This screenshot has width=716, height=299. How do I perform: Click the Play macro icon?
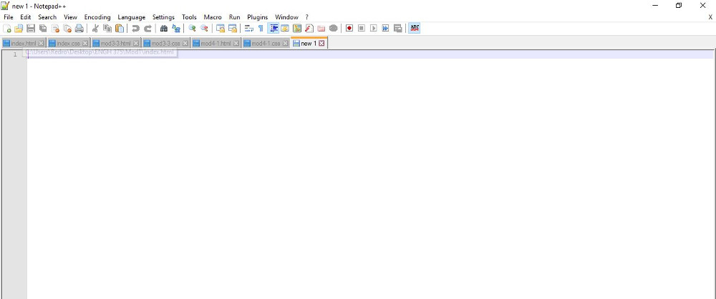pos(374,29)
